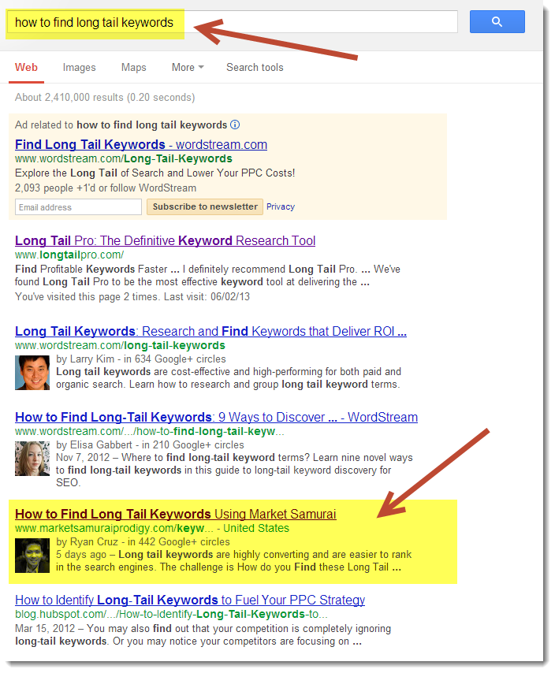Viewport: 555px width, 673px height.
Task: Switch to the Images tab
Action: coord(79,68)
